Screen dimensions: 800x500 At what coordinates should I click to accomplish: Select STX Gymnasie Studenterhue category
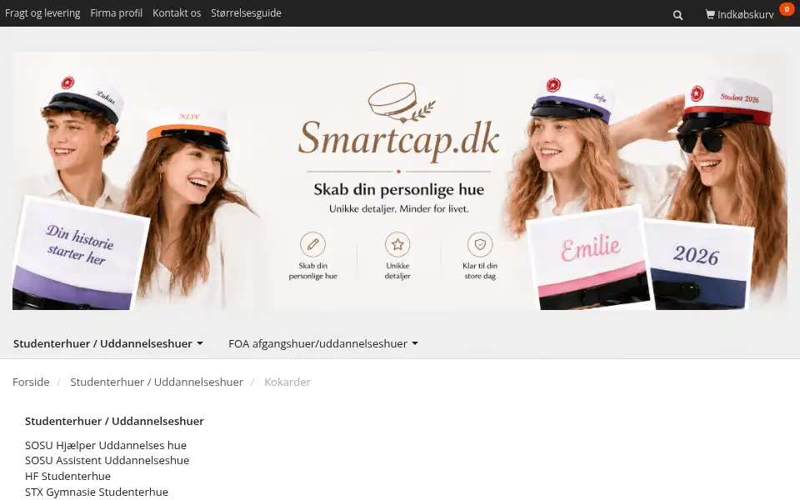tap(97, 492)
